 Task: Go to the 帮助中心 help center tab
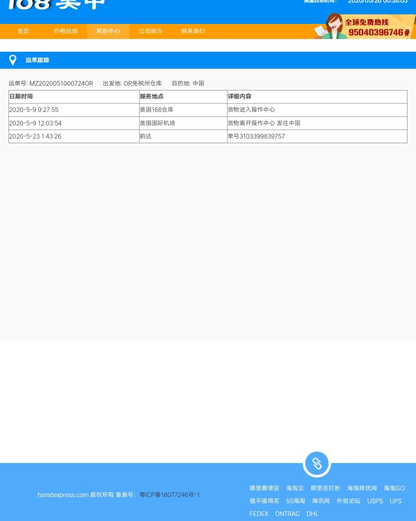point(108,31)
